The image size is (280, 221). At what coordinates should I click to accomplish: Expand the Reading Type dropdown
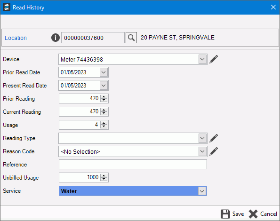(202, 138)
